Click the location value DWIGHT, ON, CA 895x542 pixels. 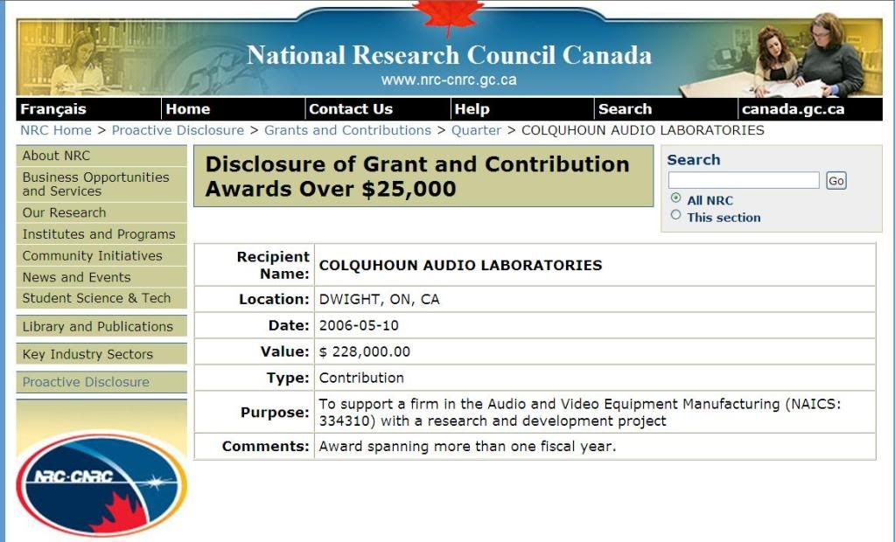point(379,300)
